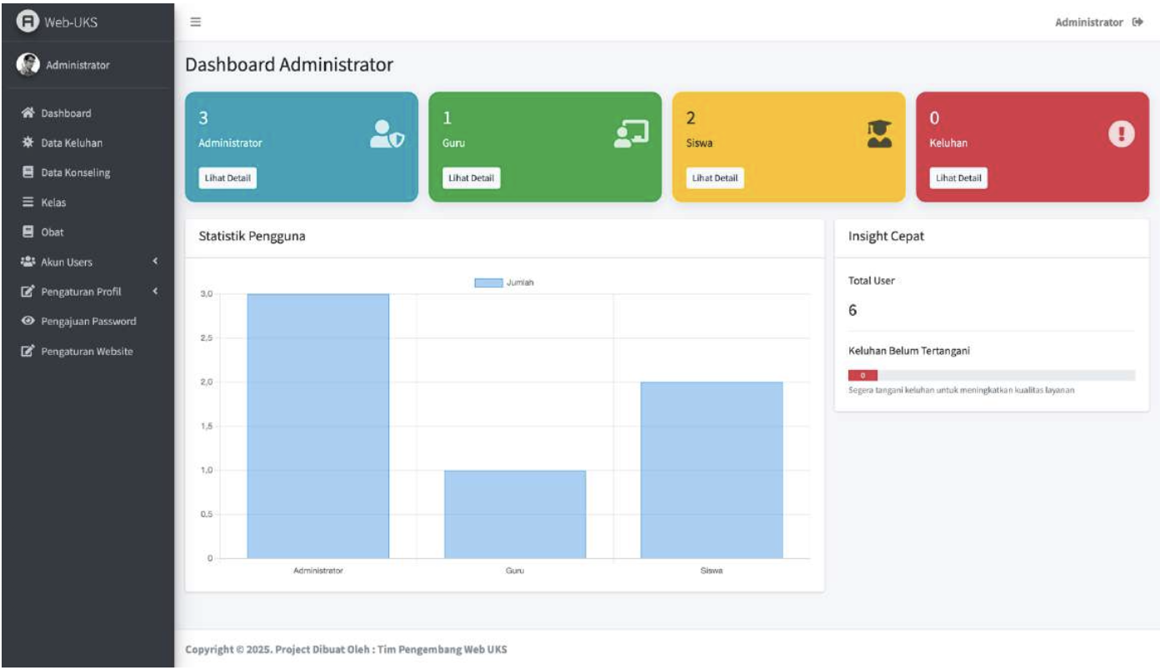Click the Total User value 6

[x=852, y=311]
